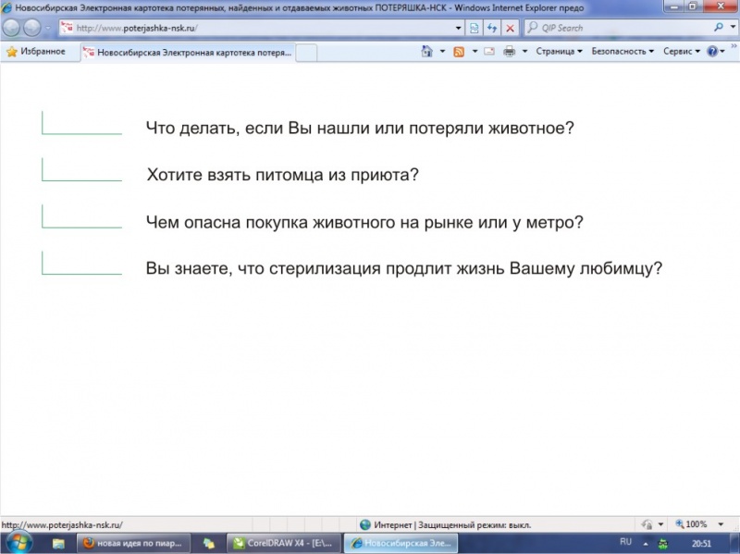Click the Read mail envelope icon

[488, 52]
